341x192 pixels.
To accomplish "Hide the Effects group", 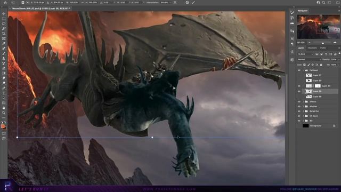I will (x=299, y=102).
